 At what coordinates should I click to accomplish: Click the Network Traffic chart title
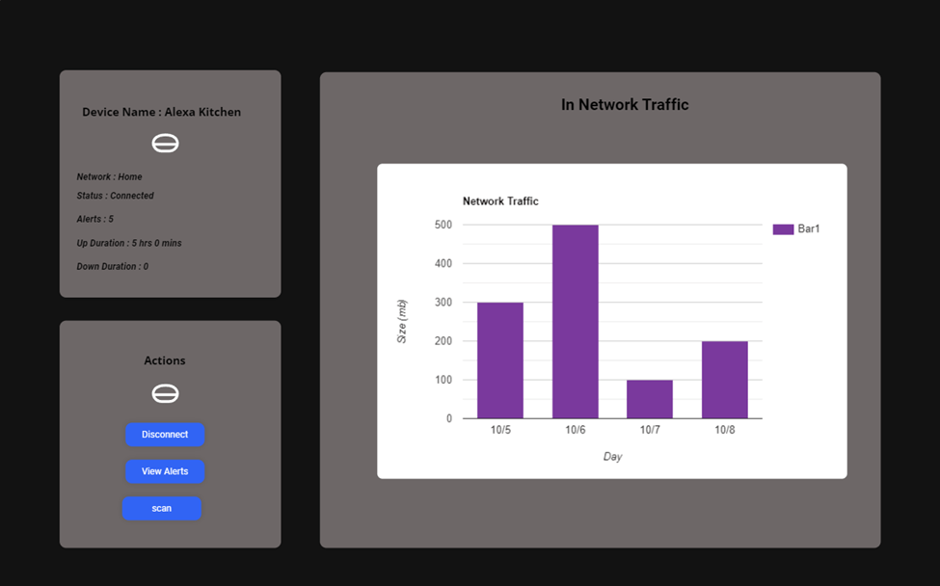(x=500, y=201)
